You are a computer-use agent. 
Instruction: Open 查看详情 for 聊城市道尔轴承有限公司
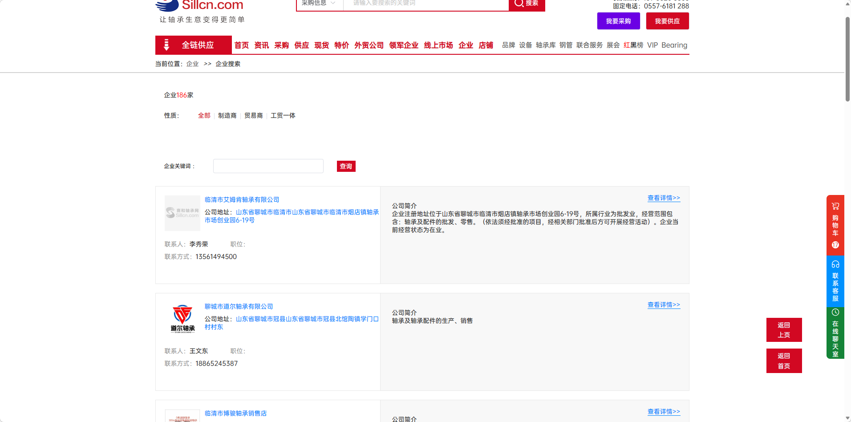pyautogui.click(x=663, y=305)
